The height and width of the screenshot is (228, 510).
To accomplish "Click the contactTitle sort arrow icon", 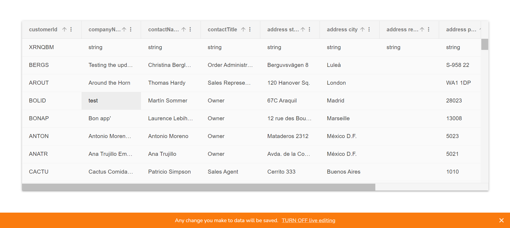I will click(243, 29).
